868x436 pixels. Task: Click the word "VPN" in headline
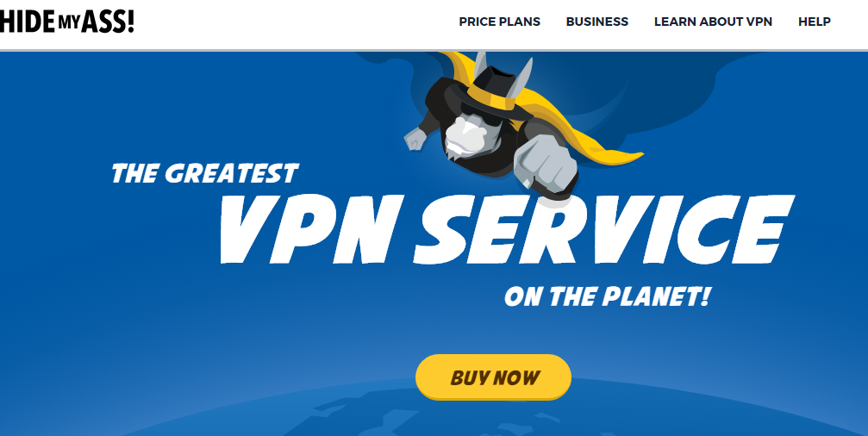309,229
